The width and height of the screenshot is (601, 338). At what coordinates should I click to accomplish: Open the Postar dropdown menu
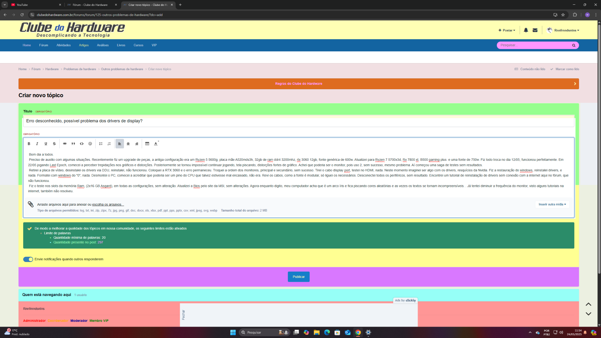click(x=507, y=30)
